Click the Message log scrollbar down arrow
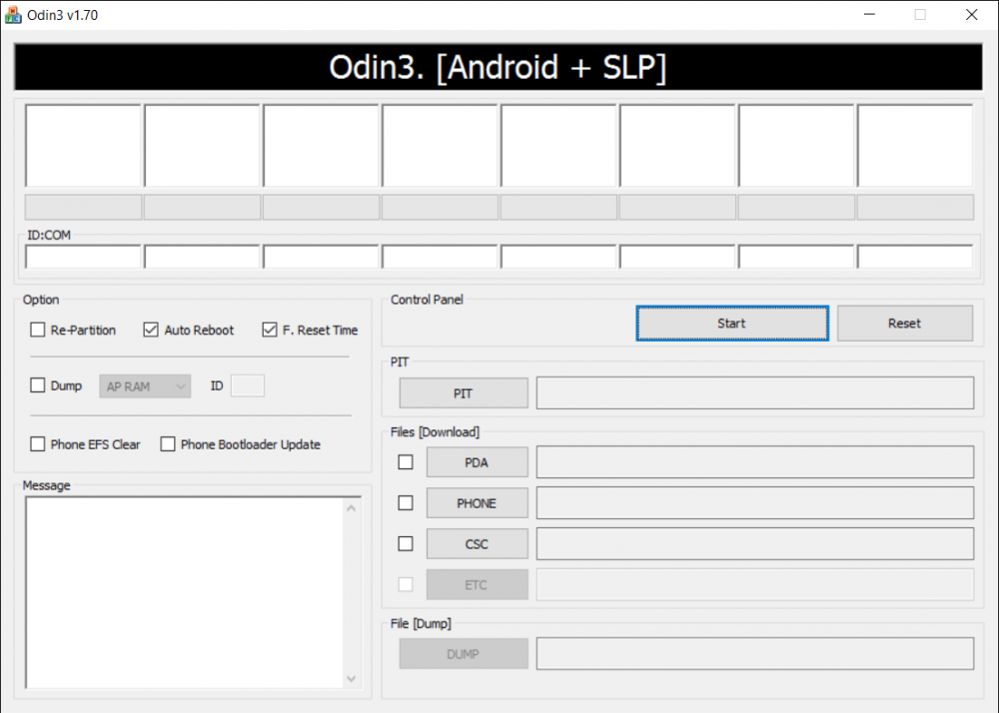This screenshot has width=999, height=713. coord(352,678)
